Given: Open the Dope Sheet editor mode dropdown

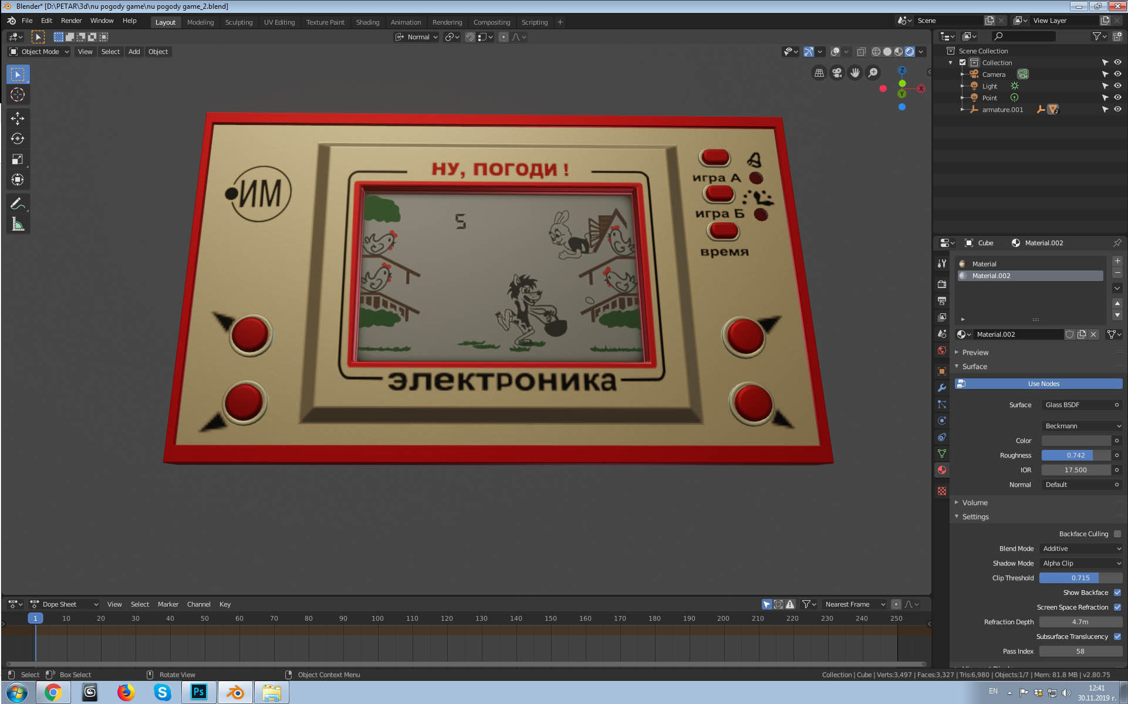Looking at the screenshot, I should pos(64,604).
